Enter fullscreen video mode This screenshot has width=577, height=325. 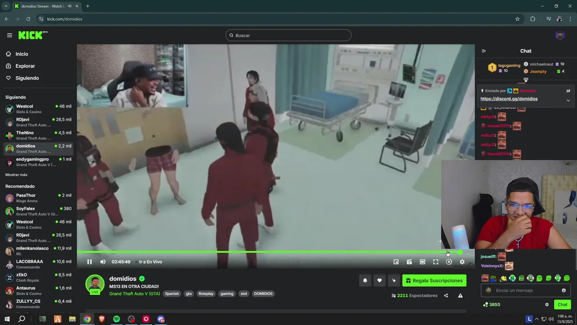pos(435,262)
